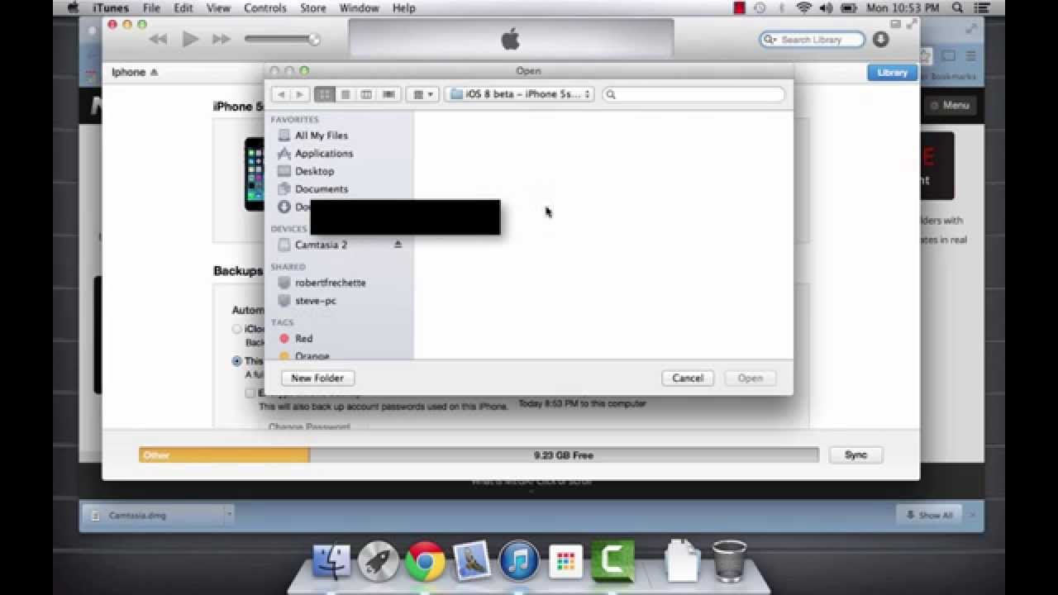This screenshot has width=1058, height=595.
Task: Open the Store menu
Action: pos(312,8)
